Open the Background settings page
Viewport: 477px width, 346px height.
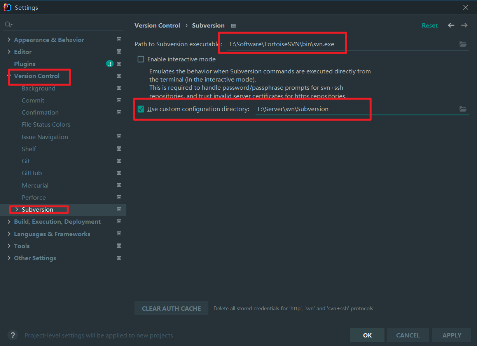point(38,88)
